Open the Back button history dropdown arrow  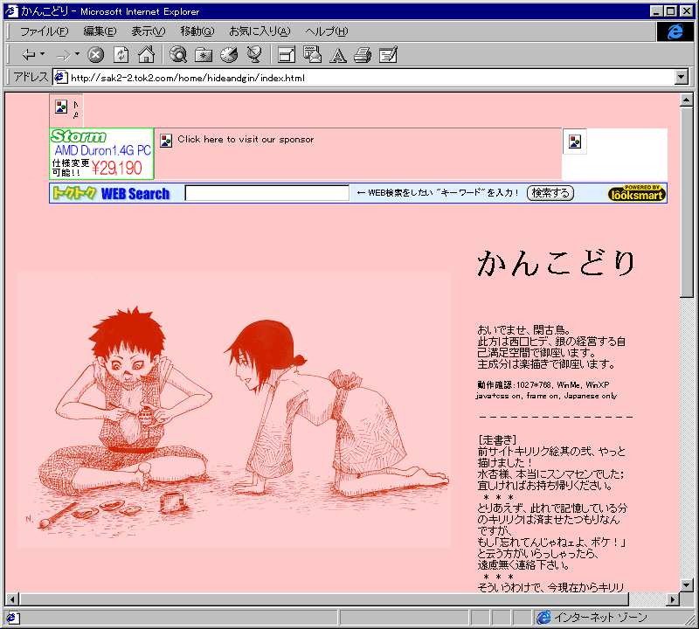tap(42, 54)
